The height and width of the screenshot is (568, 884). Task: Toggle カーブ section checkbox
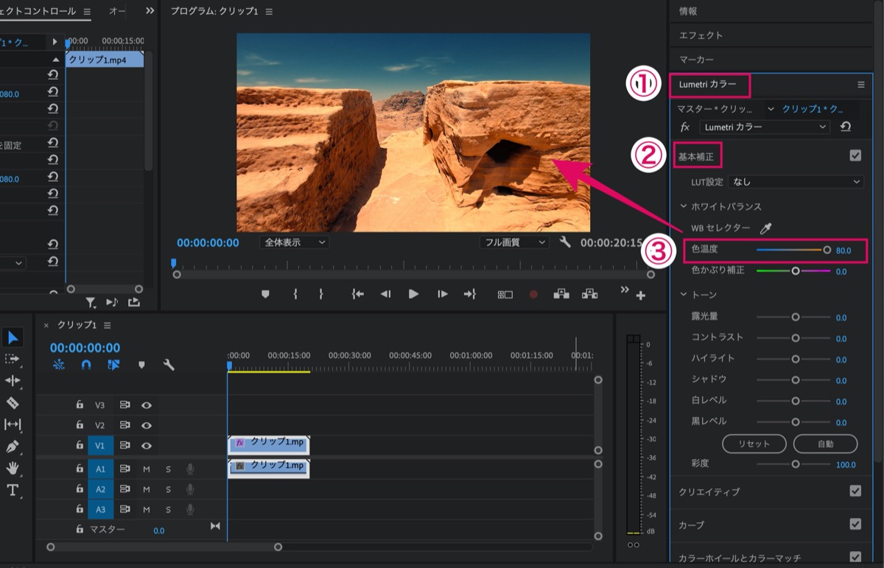tap(855, 524)
